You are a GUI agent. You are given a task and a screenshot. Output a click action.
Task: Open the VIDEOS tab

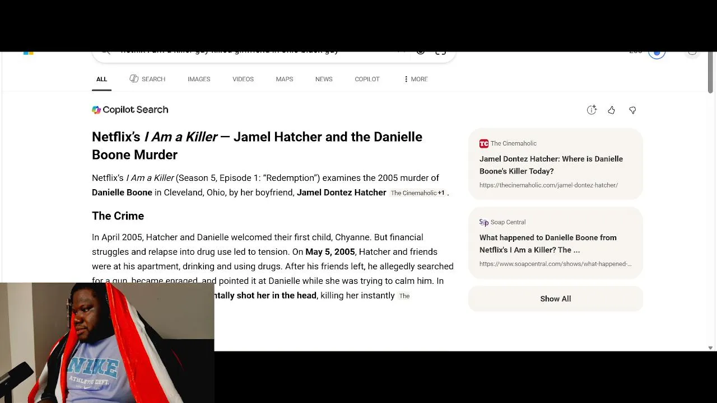[243, 79]
